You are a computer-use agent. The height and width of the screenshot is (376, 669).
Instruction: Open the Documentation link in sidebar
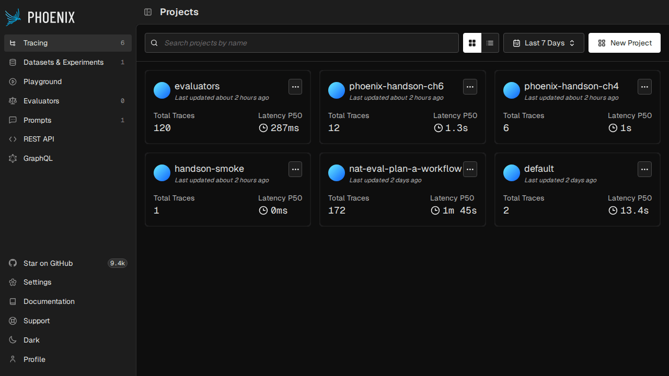tap(68, 301)
